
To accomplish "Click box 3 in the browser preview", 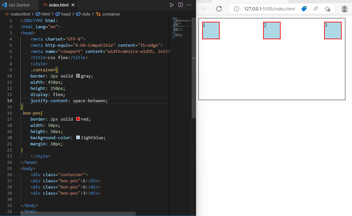I will (333, 30).
